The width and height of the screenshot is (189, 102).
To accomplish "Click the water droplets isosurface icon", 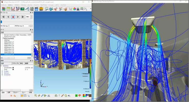I will (x=51, y=9).
